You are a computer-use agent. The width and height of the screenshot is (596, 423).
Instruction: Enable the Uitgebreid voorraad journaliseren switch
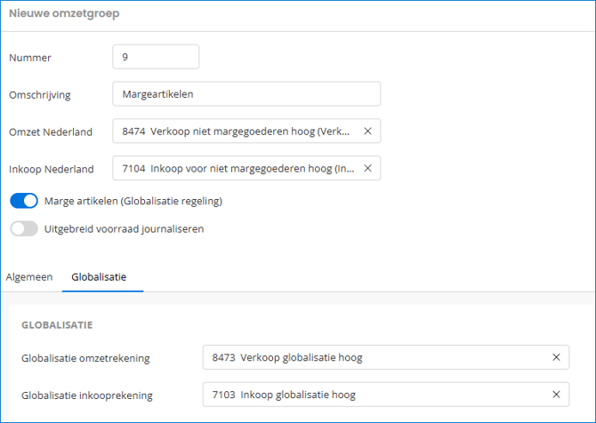coord(24,228)
